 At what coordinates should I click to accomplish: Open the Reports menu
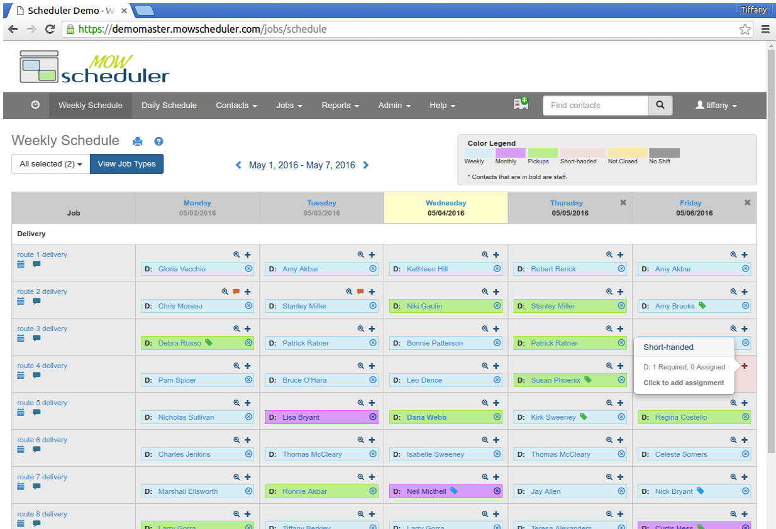tap(340, 106)
